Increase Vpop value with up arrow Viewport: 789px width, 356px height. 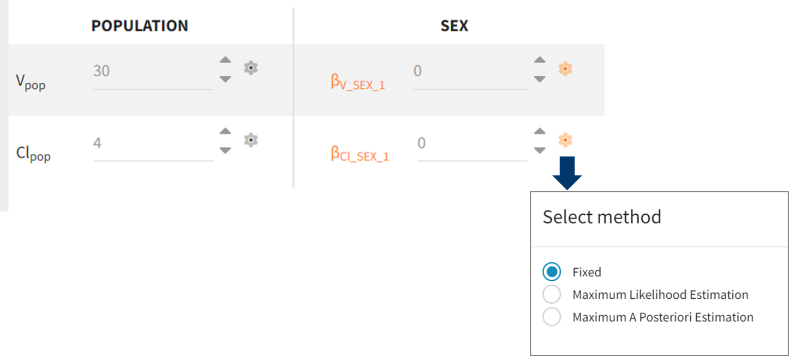coord(225,60)
